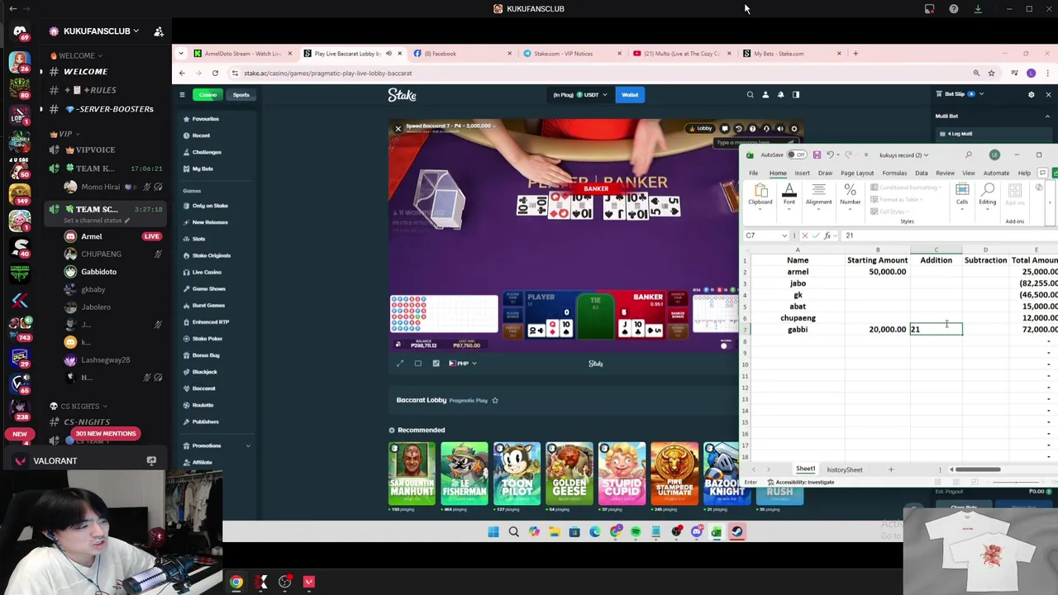The image size is (1058, 595).
Task: Switch to Excel View tab
Action: click(969, 174)
